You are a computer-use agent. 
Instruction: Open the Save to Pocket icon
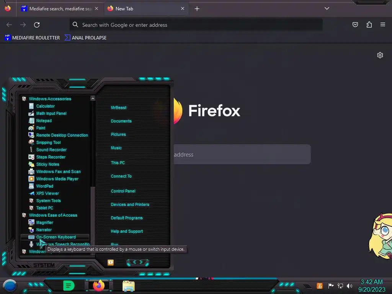pos(355,24)
